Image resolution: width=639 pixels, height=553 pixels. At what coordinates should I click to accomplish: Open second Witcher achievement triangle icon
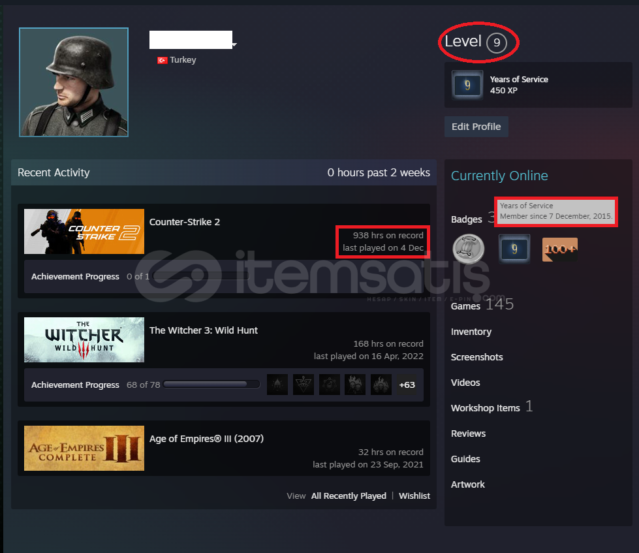pyautogui.click(x=304, y=385)
